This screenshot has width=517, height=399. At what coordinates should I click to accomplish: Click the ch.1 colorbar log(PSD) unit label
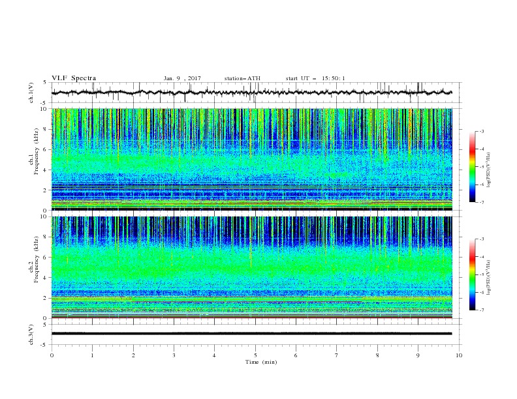489,170
